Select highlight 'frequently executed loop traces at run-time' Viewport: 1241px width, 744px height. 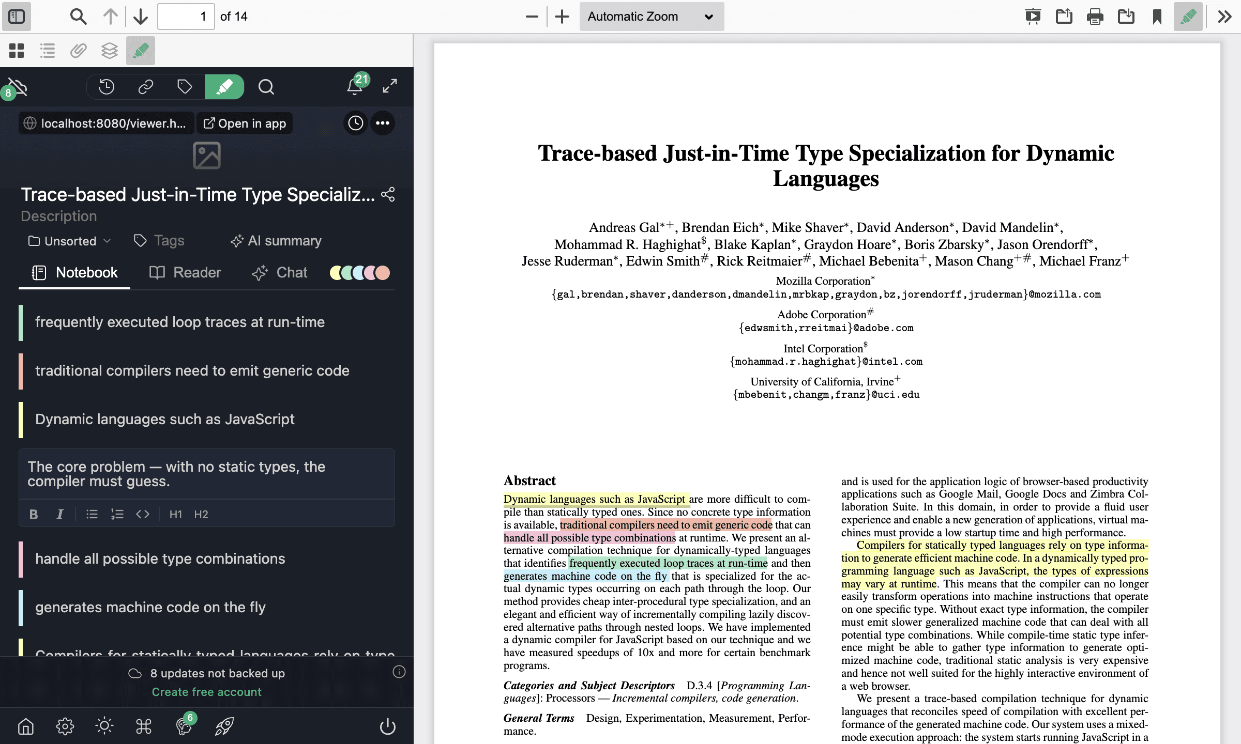click(207, 322)
